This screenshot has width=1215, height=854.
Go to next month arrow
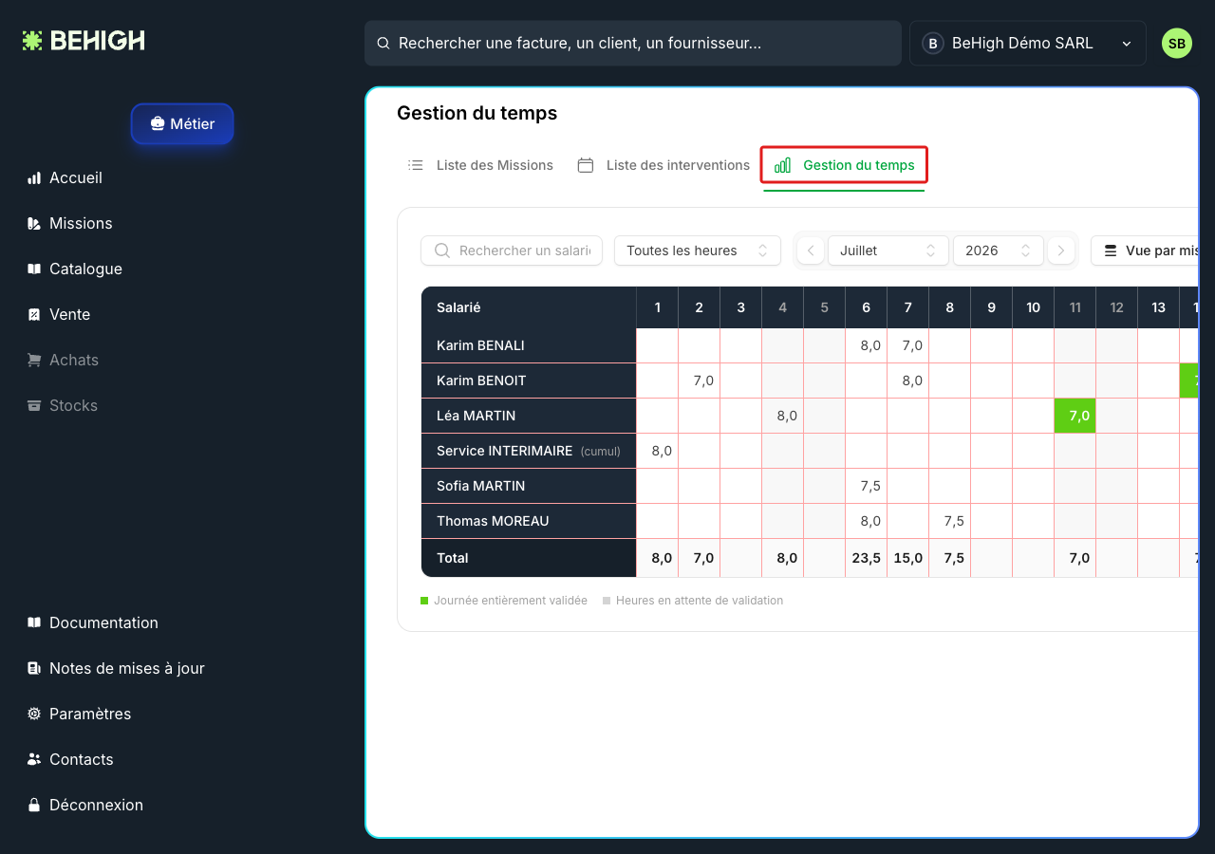pyautogui.click(x=1061, y=251)
